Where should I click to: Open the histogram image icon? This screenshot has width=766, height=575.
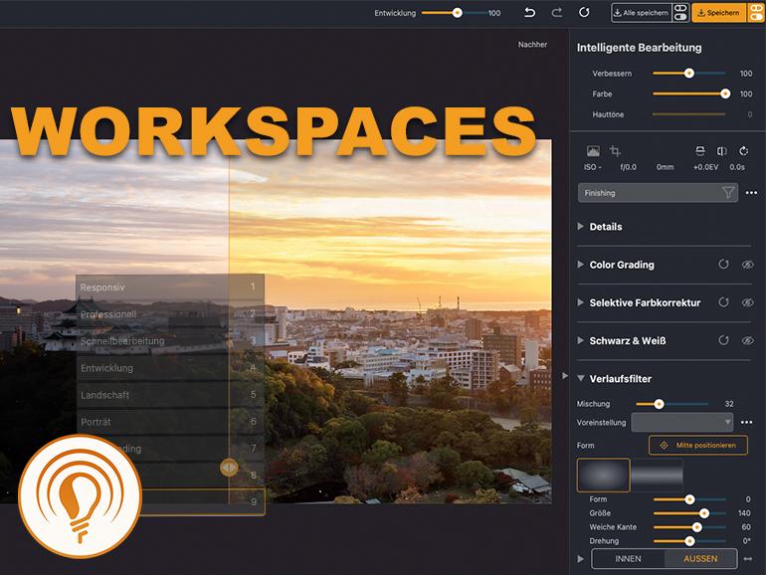[x=593, y=151]
